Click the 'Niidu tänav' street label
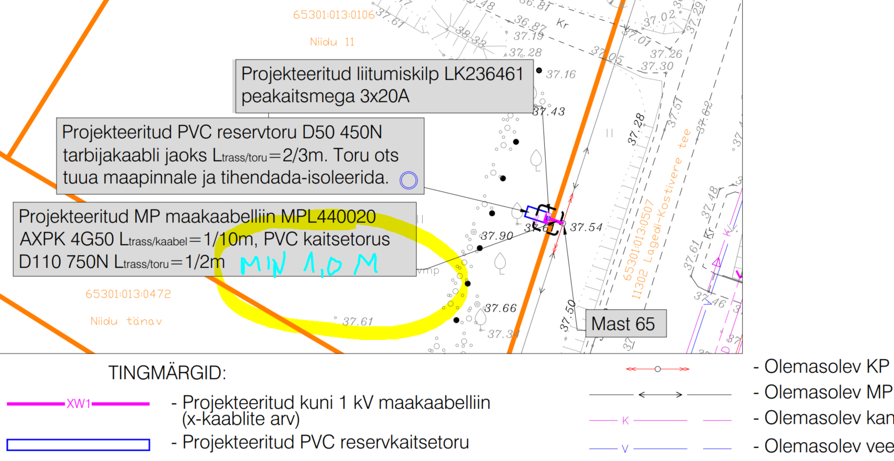Viewport: 894px width, 461px height. pyautogui.click(x=126, y=321)
